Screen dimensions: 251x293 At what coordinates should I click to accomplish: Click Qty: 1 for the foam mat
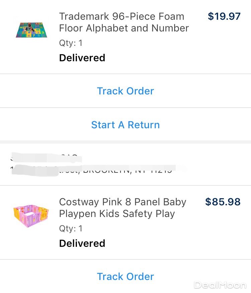71,43
